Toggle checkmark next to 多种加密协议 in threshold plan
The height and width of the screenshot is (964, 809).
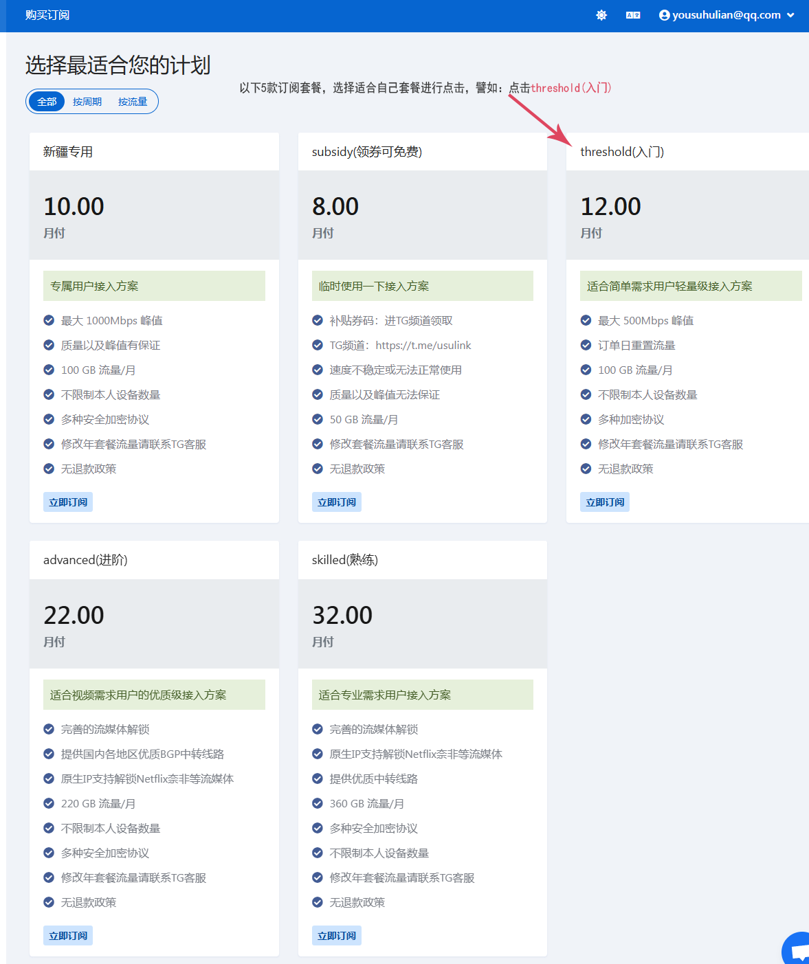[586, 419]
